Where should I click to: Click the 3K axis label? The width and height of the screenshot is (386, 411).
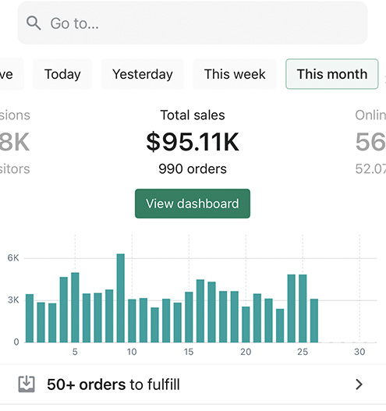coord(13,299)
